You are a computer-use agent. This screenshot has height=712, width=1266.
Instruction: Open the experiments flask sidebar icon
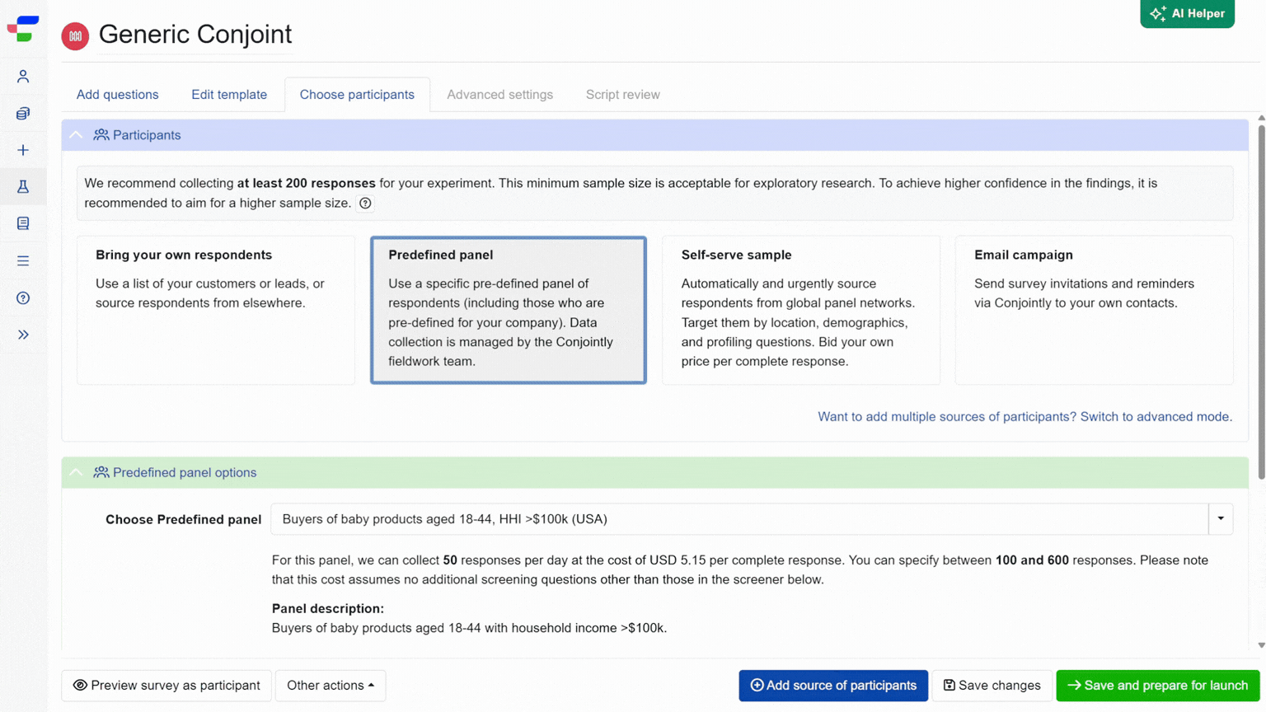pos(23,187)
